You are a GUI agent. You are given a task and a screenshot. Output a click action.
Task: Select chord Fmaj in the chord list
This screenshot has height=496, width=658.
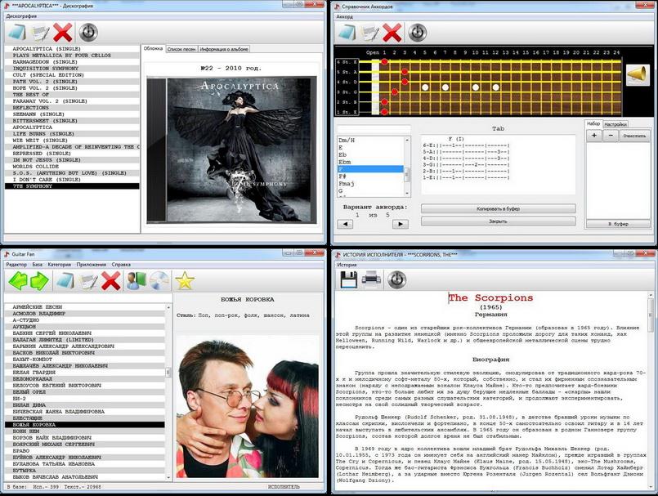click(x=370, y=183)
